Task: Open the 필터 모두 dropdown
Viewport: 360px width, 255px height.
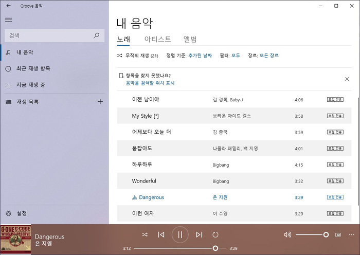Action: click(x=236, y=56)
